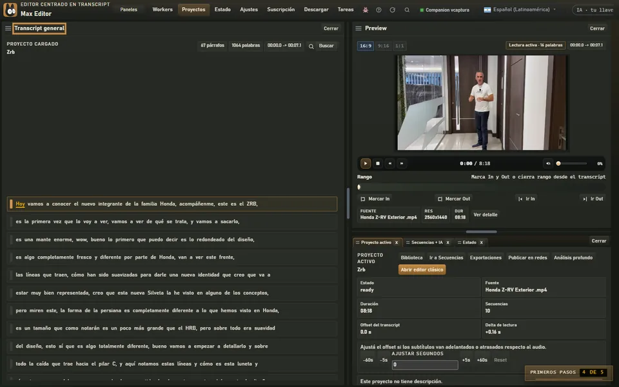Play the video preview
This screenshot has width=619, height=387.
pyautogui.click(x=365, y=163)
